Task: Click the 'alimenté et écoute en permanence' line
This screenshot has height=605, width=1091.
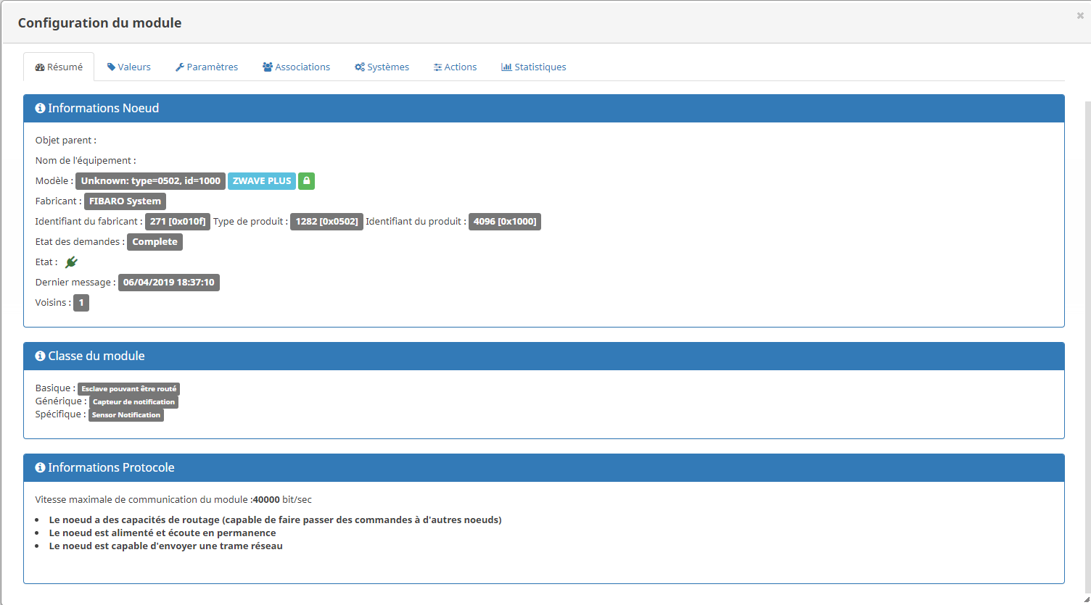Action: (162, 533)
